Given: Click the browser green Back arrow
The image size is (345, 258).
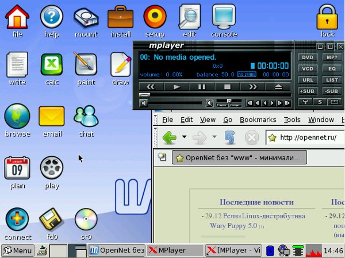Looking at the screenshot, I should pyautogui.click(x=170, y=137).
